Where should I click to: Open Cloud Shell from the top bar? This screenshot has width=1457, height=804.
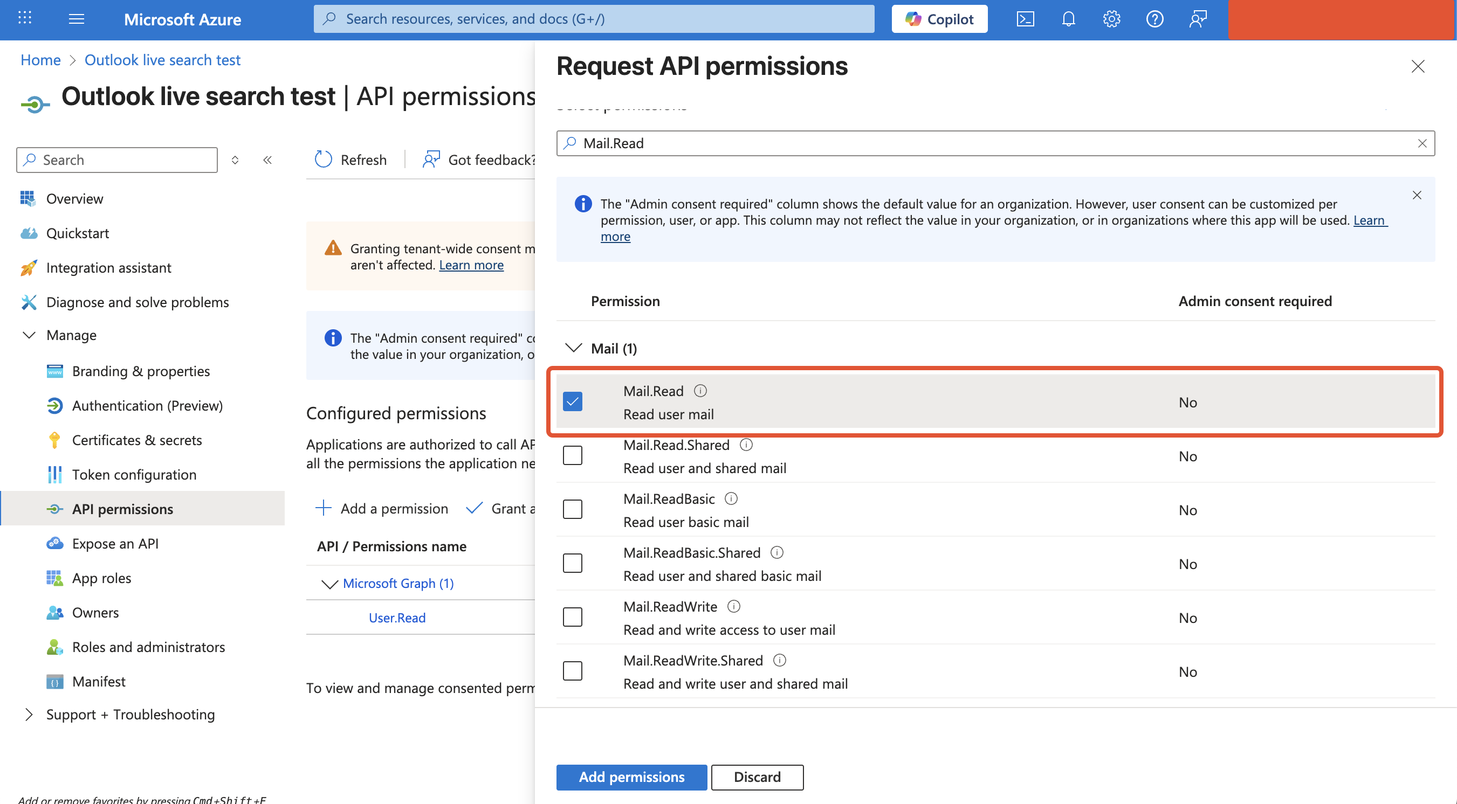click(x=1025, y=19)
